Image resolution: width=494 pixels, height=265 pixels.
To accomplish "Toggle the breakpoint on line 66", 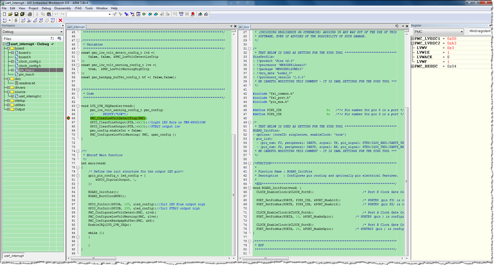I will tap(68, 118).
